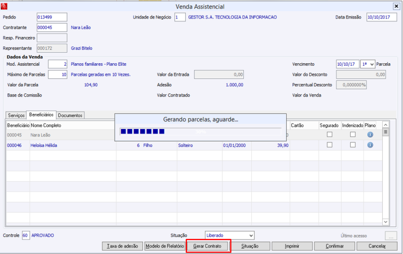
Task: Click the Segurado column header
Action: coord(330,125)
